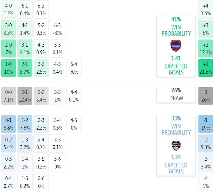The height and width of the screenshot is (192, 214).
Task: Click the -1 goal margin box
Action: [x=206, y=124]
